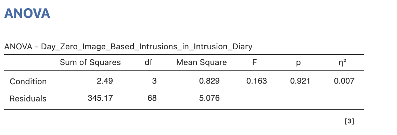
Task: Select the ANOVA table title text
Action: [128, 47]
